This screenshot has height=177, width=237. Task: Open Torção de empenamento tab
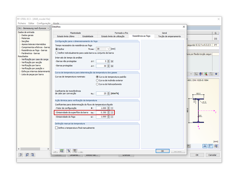(x=169, y=36)
